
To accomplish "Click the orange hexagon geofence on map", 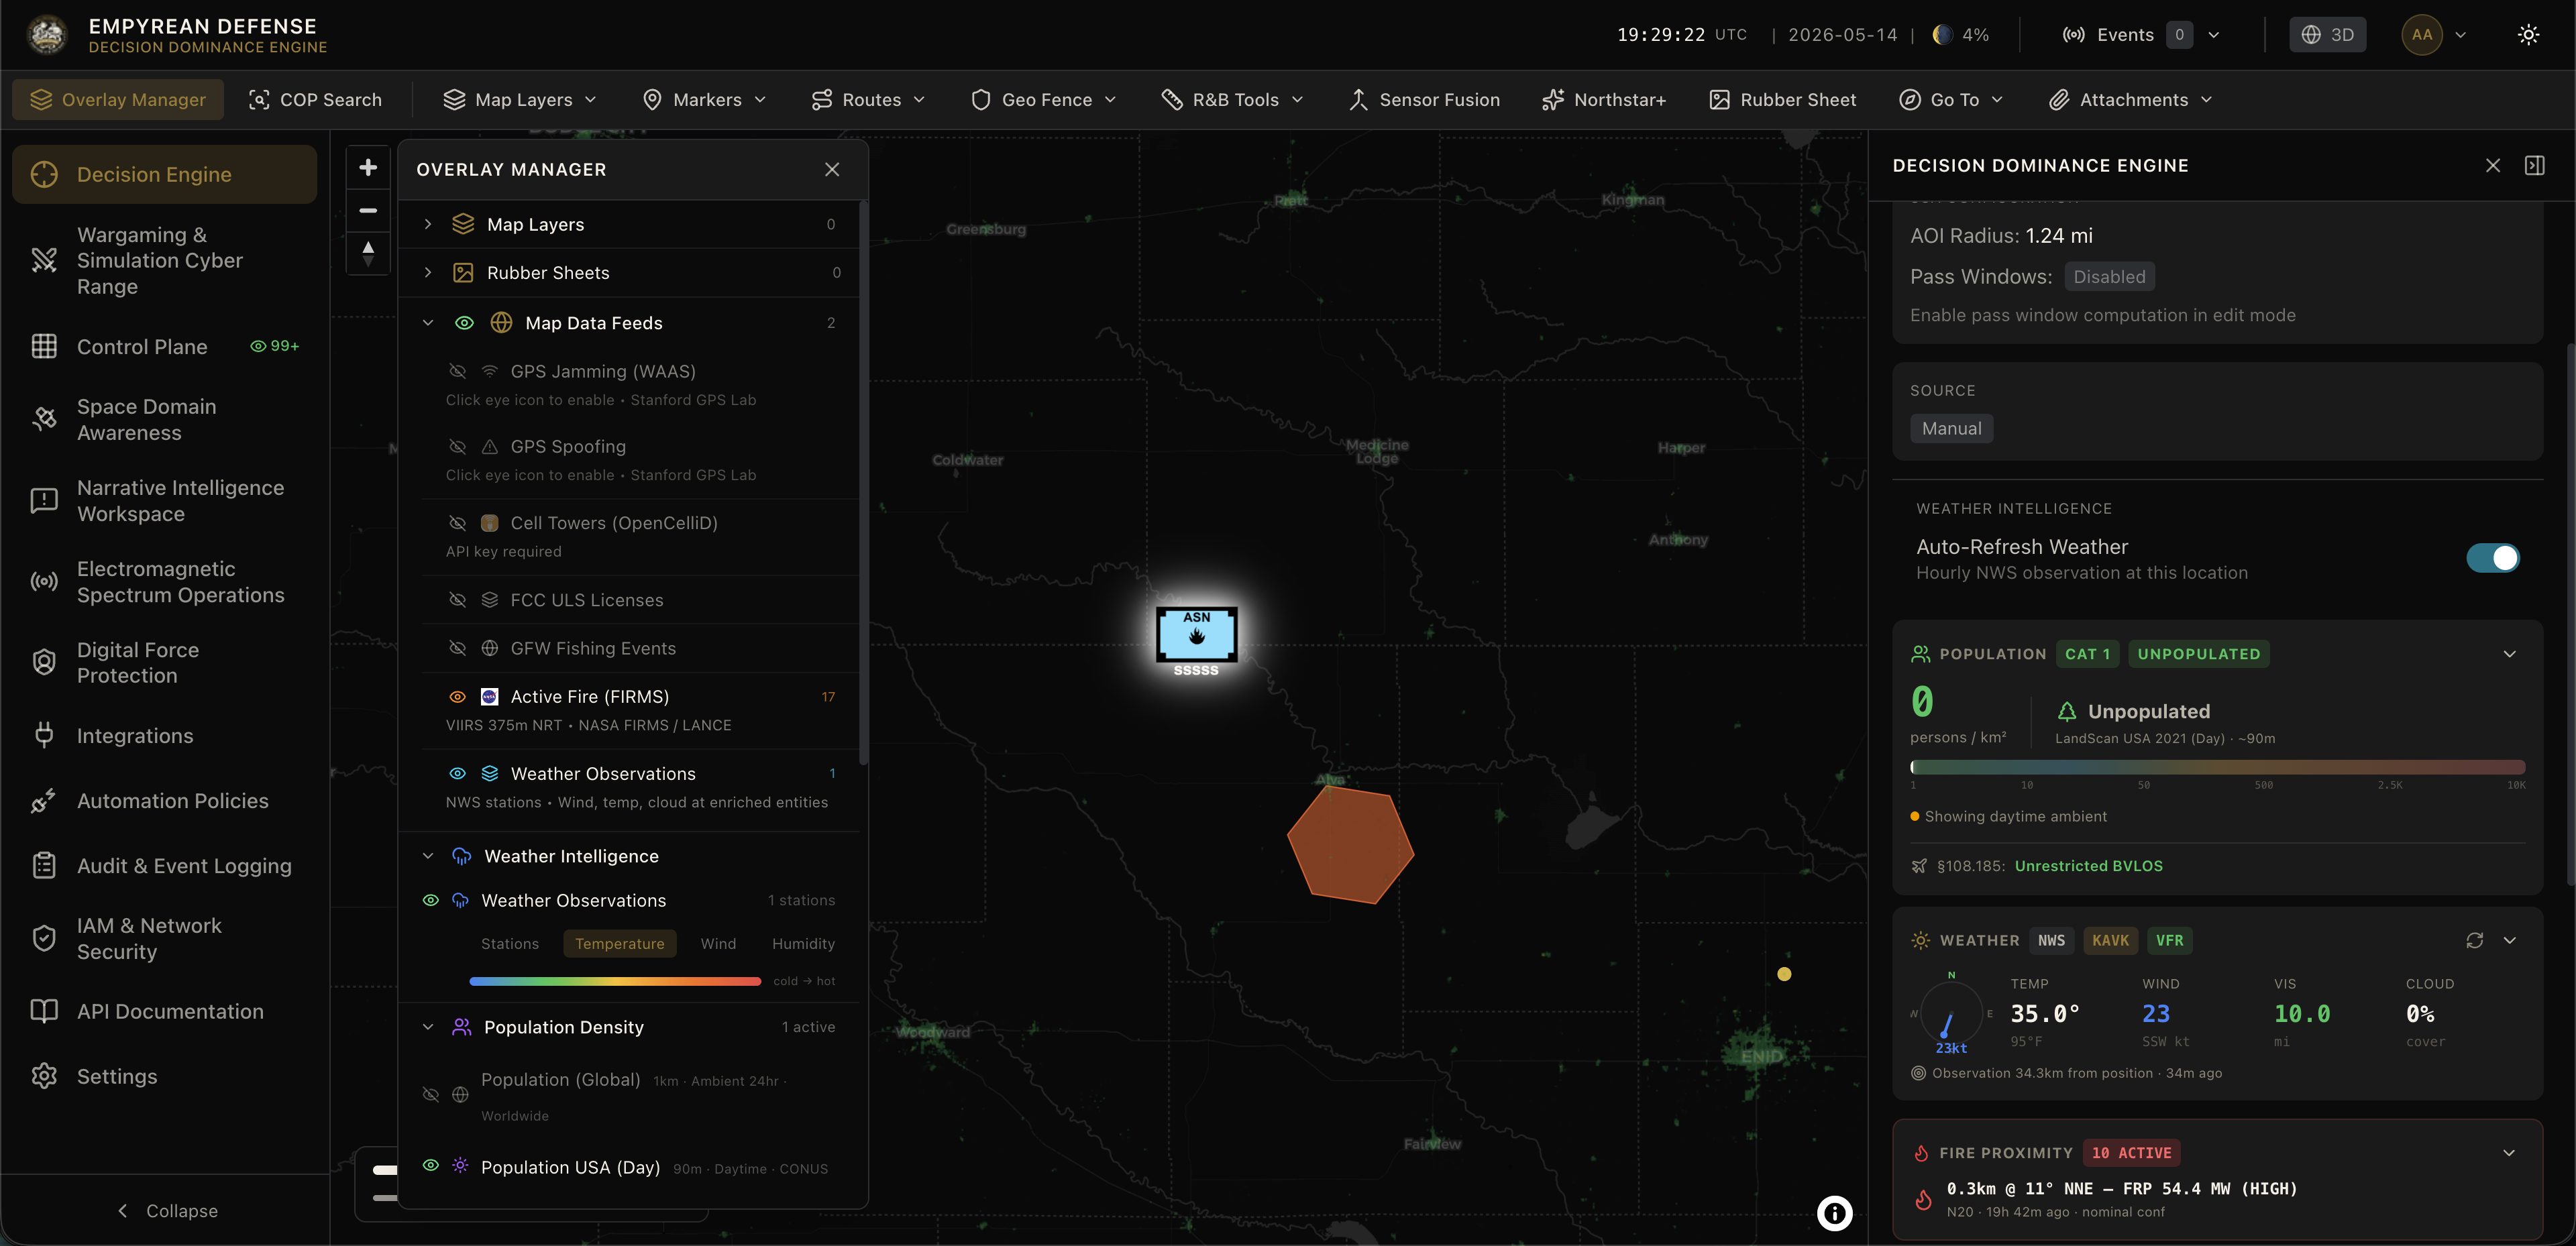I will [1350, 845].
